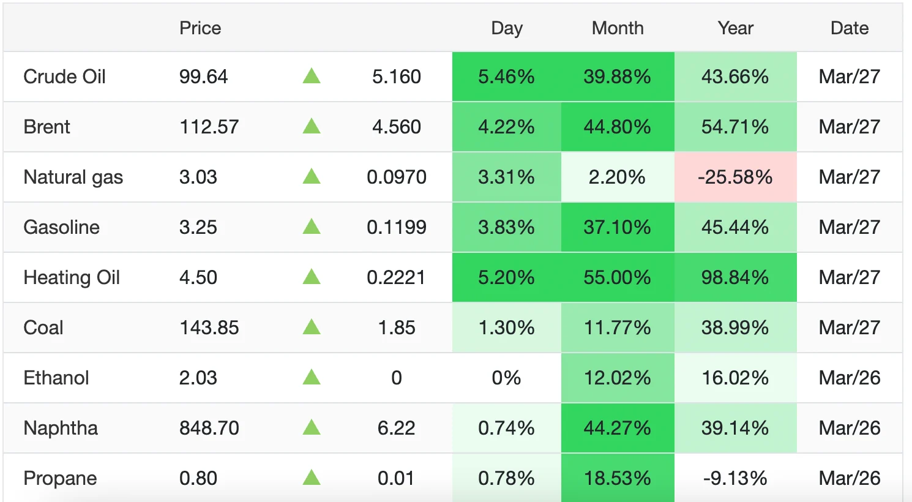912x502 pixels.
Task: Click the Gasoline row up-arrow icon
Action: point(312,227)
